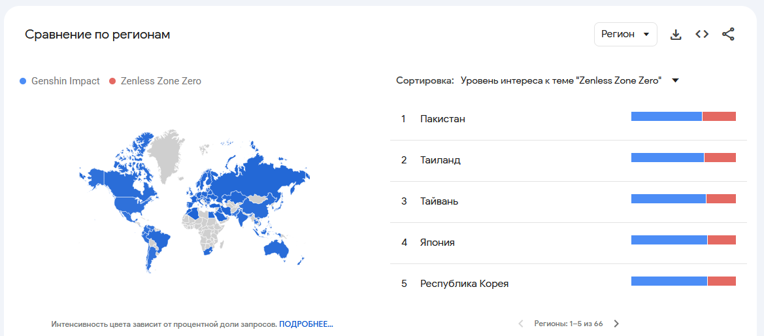Select Пакистан in the region list

[442, 119]
